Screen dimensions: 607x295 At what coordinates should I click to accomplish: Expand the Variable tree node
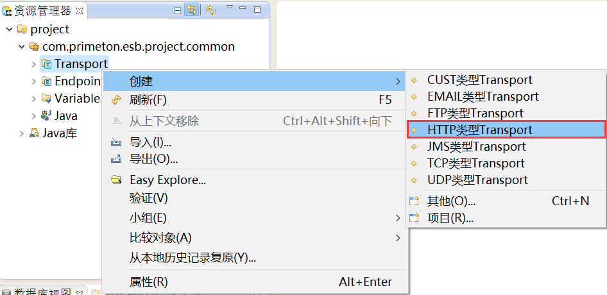[x=34, y=99]
